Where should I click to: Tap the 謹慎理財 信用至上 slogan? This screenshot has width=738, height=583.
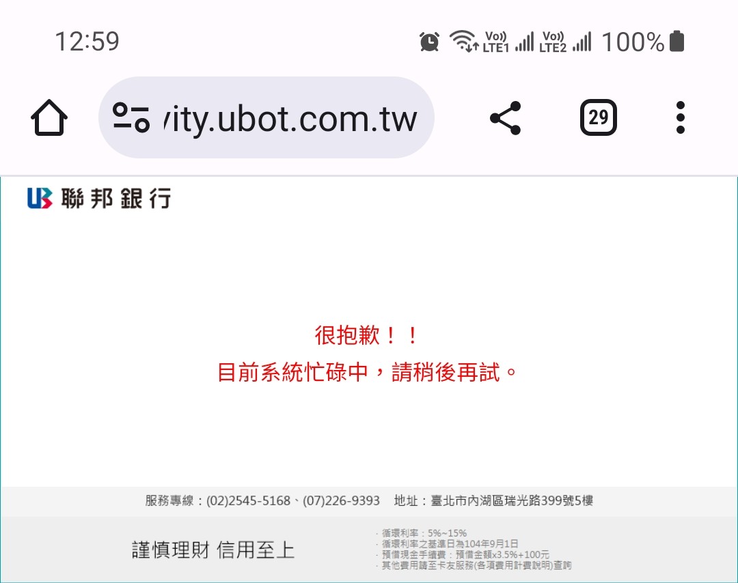[213, 550]
